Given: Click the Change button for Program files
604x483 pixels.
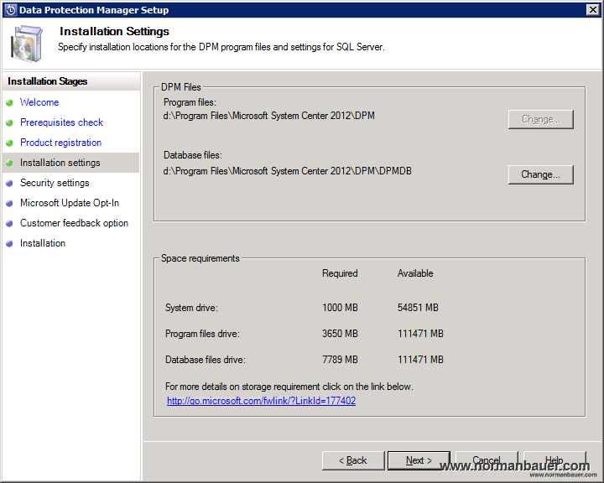Looking at the screenshot, I should coord(540,119).
